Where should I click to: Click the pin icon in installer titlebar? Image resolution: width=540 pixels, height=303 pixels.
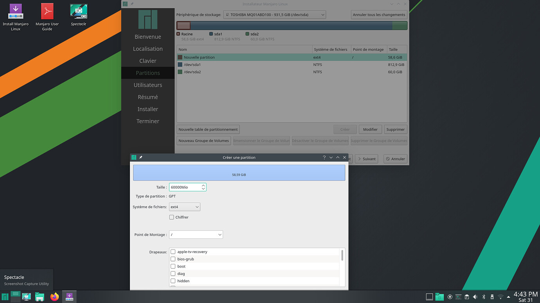pos(132,4)
